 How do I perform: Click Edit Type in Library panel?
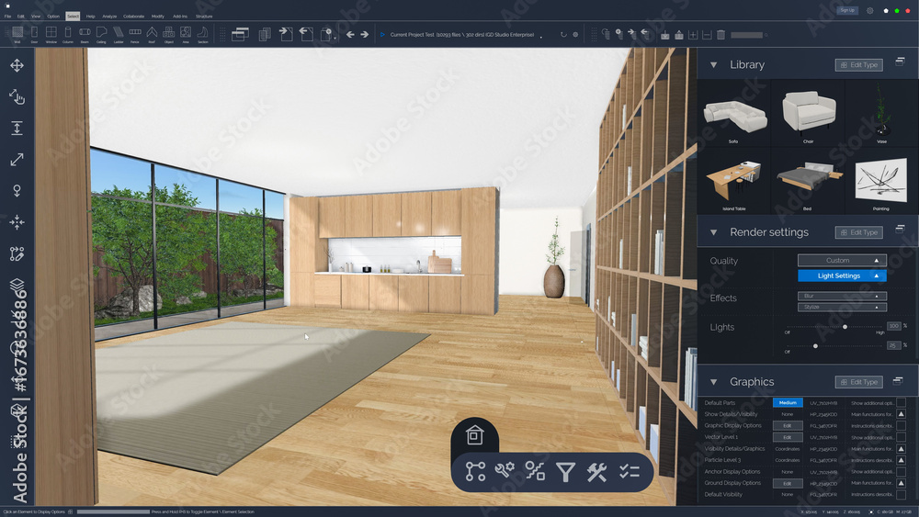click(x=858, y=65)
